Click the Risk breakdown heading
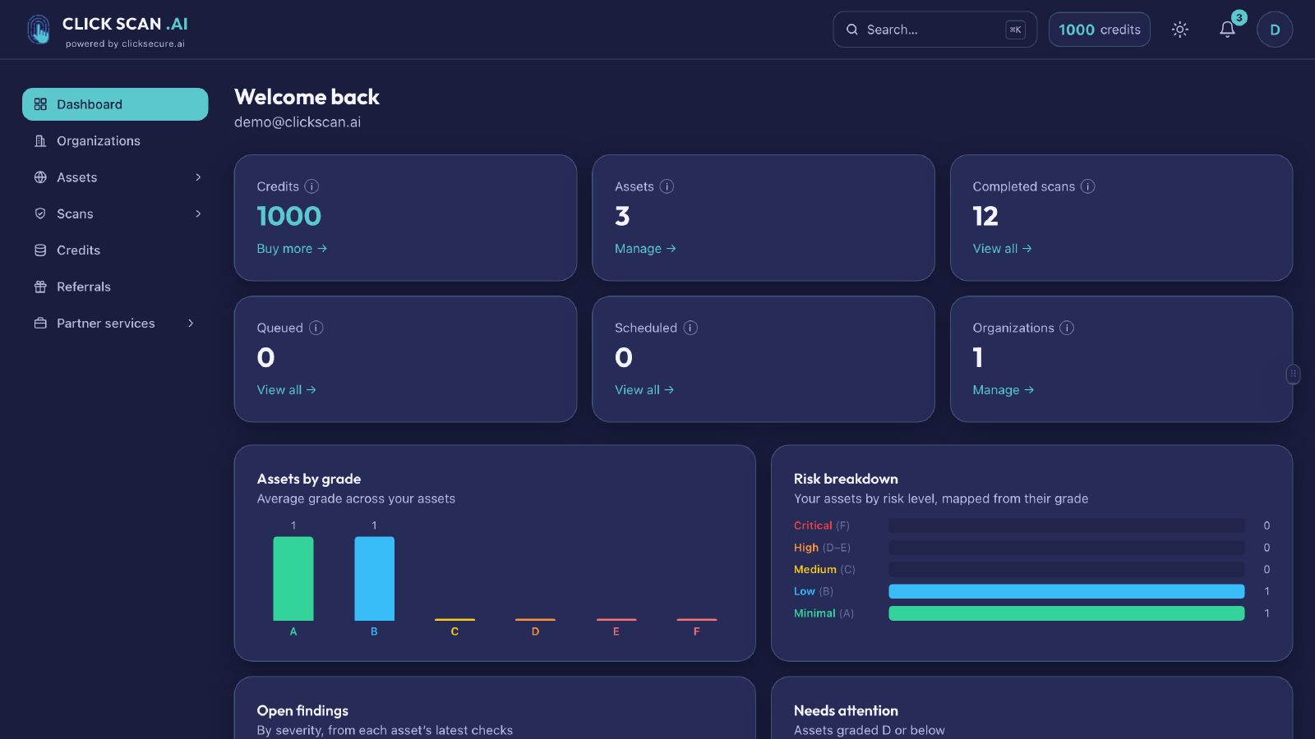Screen dimensions: 1315x739 [x=846, y=479]
